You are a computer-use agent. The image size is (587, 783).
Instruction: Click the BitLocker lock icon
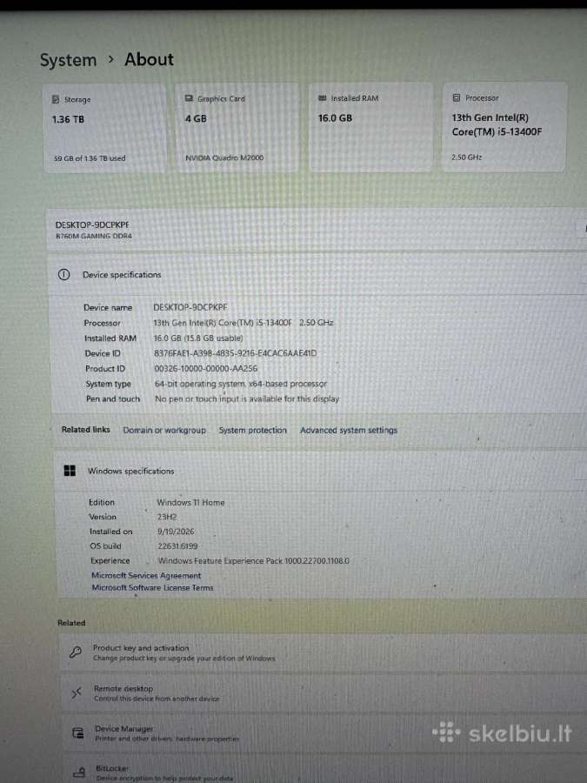[79, 773]
